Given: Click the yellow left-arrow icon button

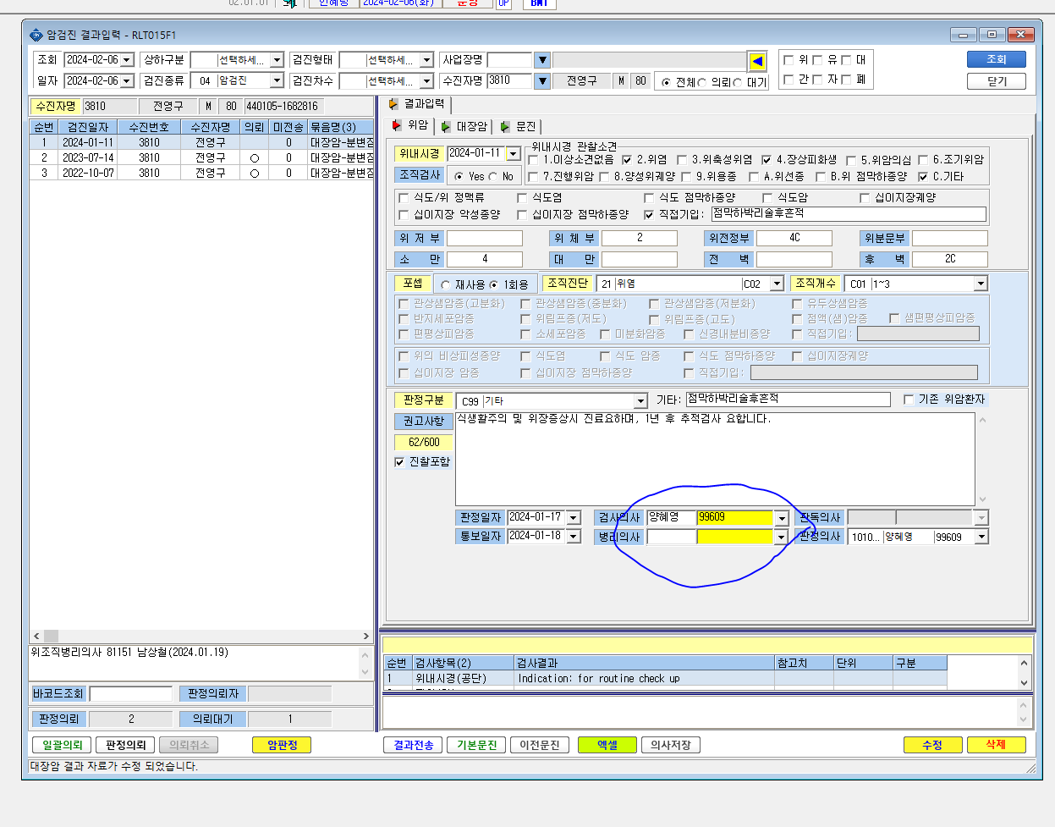Looking at the screenshot, I should coord(757,61).
